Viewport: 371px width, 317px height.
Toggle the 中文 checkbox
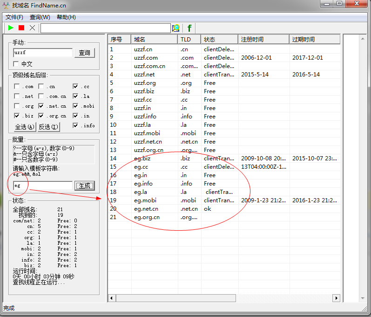(16, 64)
